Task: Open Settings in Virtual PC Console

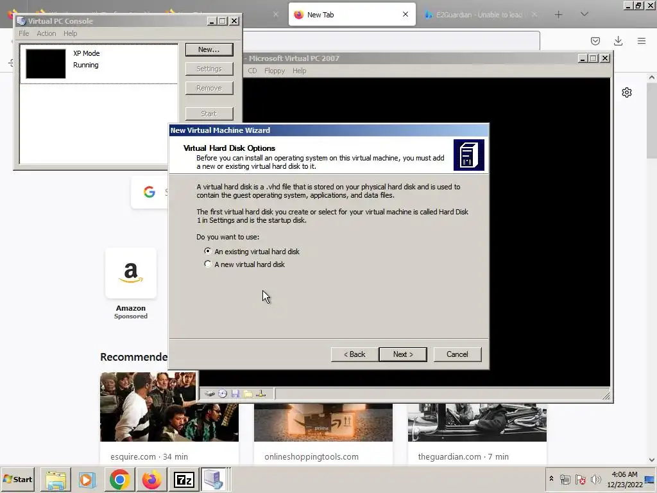Action: click(x=209, y=69)
